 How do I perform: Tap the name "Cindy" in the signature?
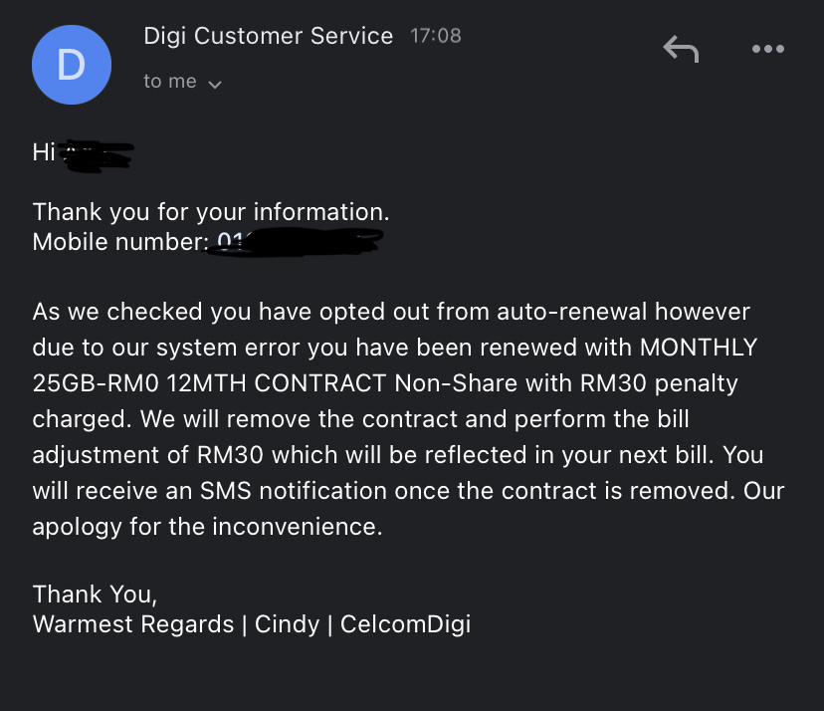(x=287, y=624)
